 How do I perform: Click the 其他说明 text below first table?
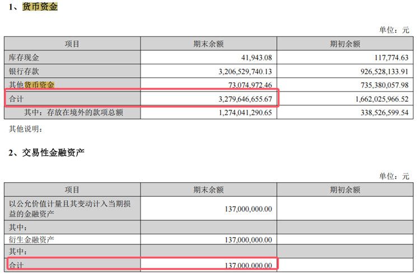[x=25, y=129]
